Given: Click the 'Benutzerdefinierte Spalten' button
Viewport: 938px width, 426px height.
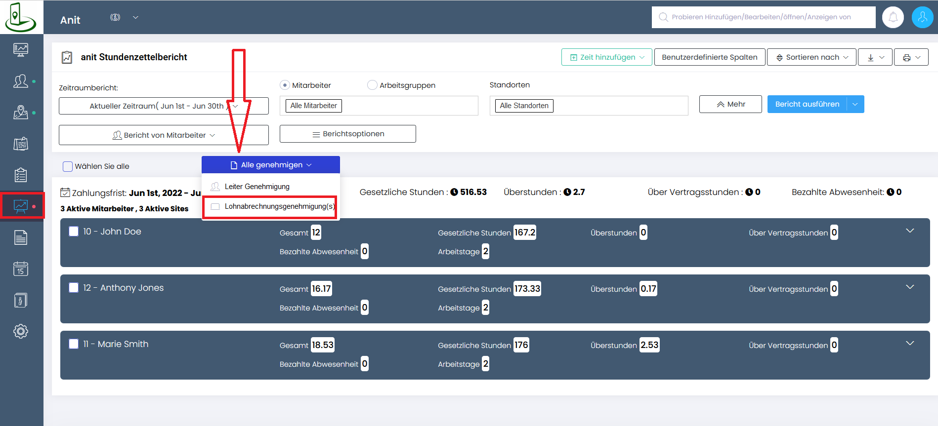Looking at the screenshot, I should [x=709, y=57].
